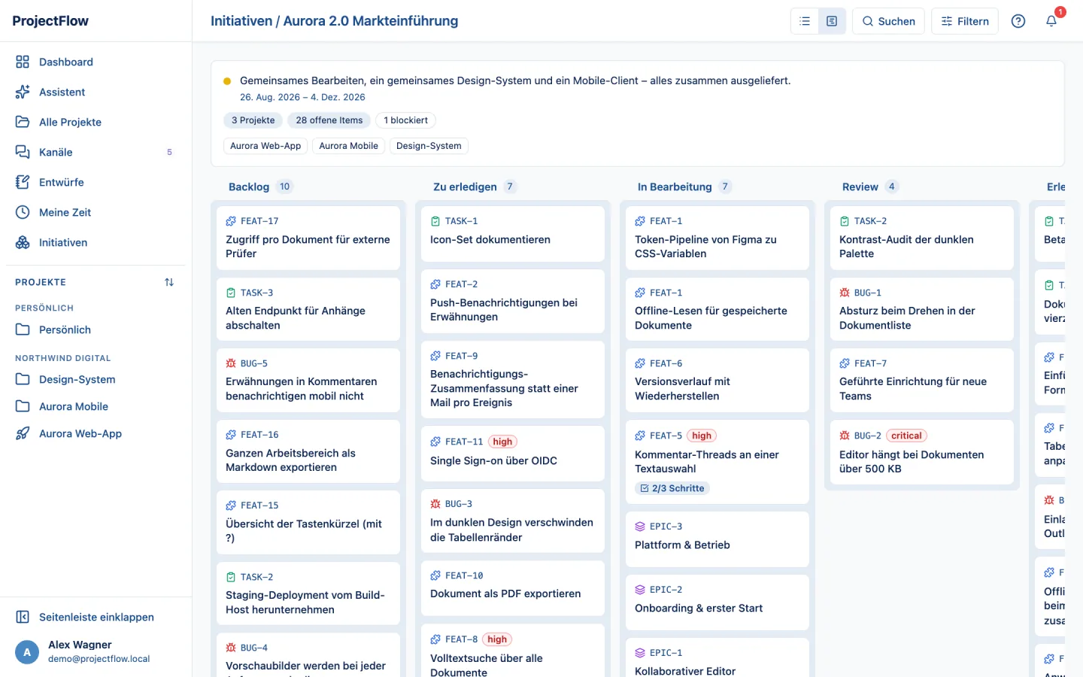Open Design-System project folder
Image resolution: width=1083 pixels, height=677 pixels.
96,379
